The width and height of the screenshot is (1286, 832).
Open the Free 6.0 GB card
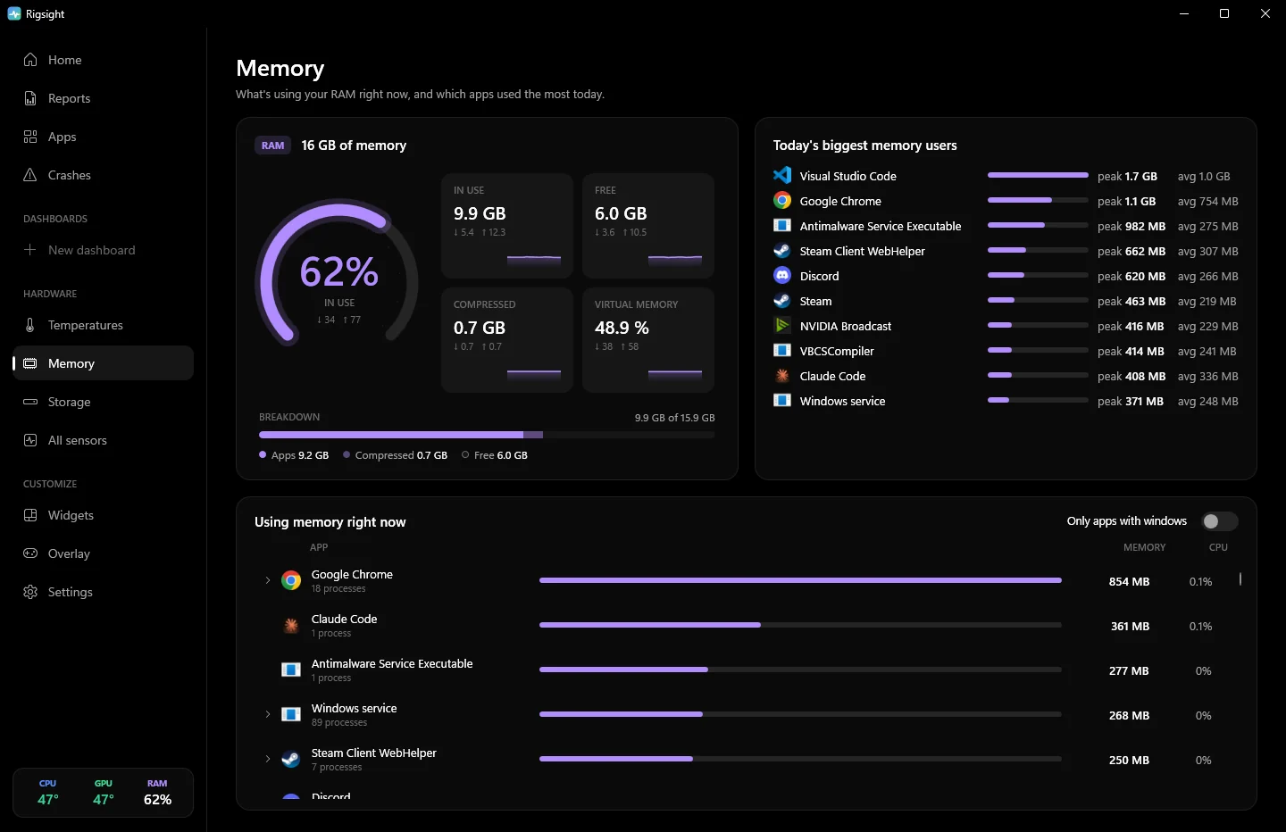tap(648, 226)
